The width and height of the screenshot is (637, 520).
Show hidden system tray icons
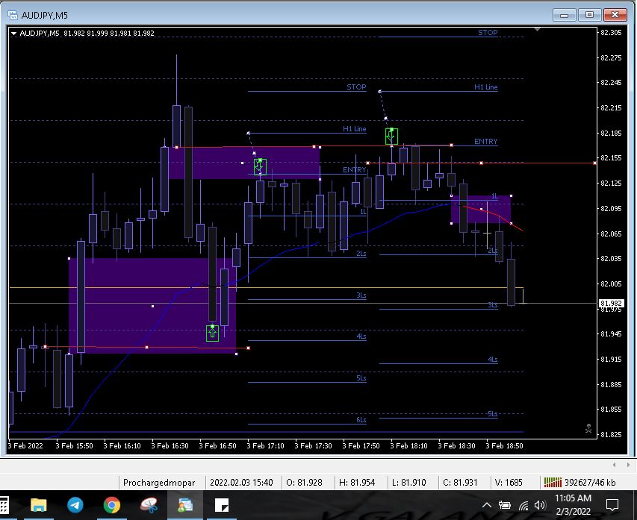[488, 506]
